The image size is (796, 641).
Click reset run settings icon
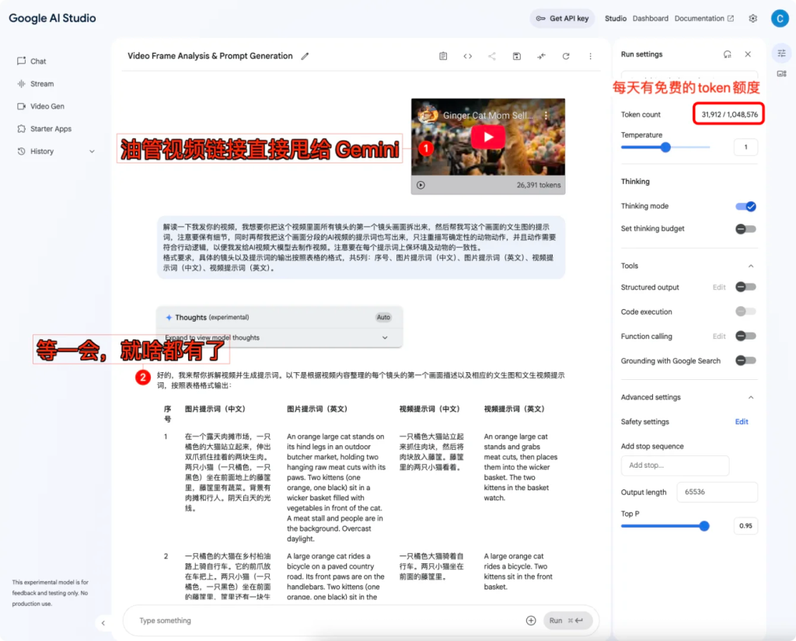tap(727, 54)
